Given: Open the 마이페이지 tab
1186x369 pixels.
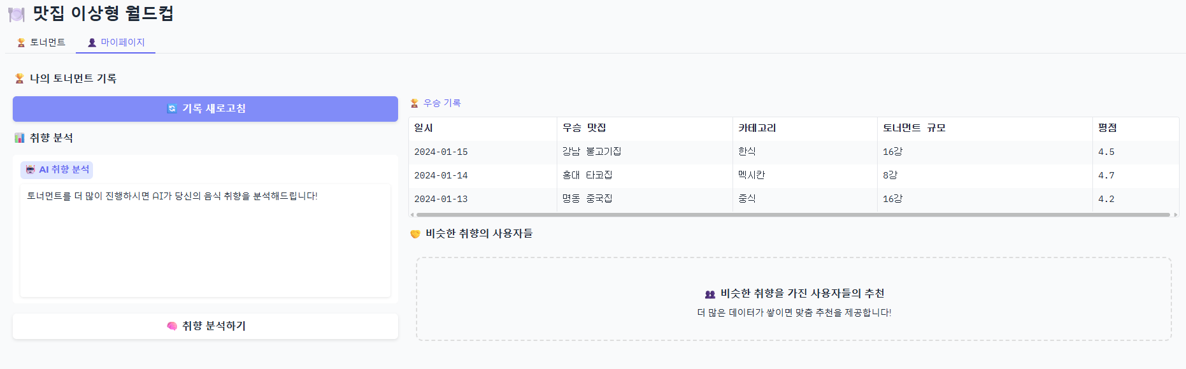Looking at the screenshot, I should point(116,42).
